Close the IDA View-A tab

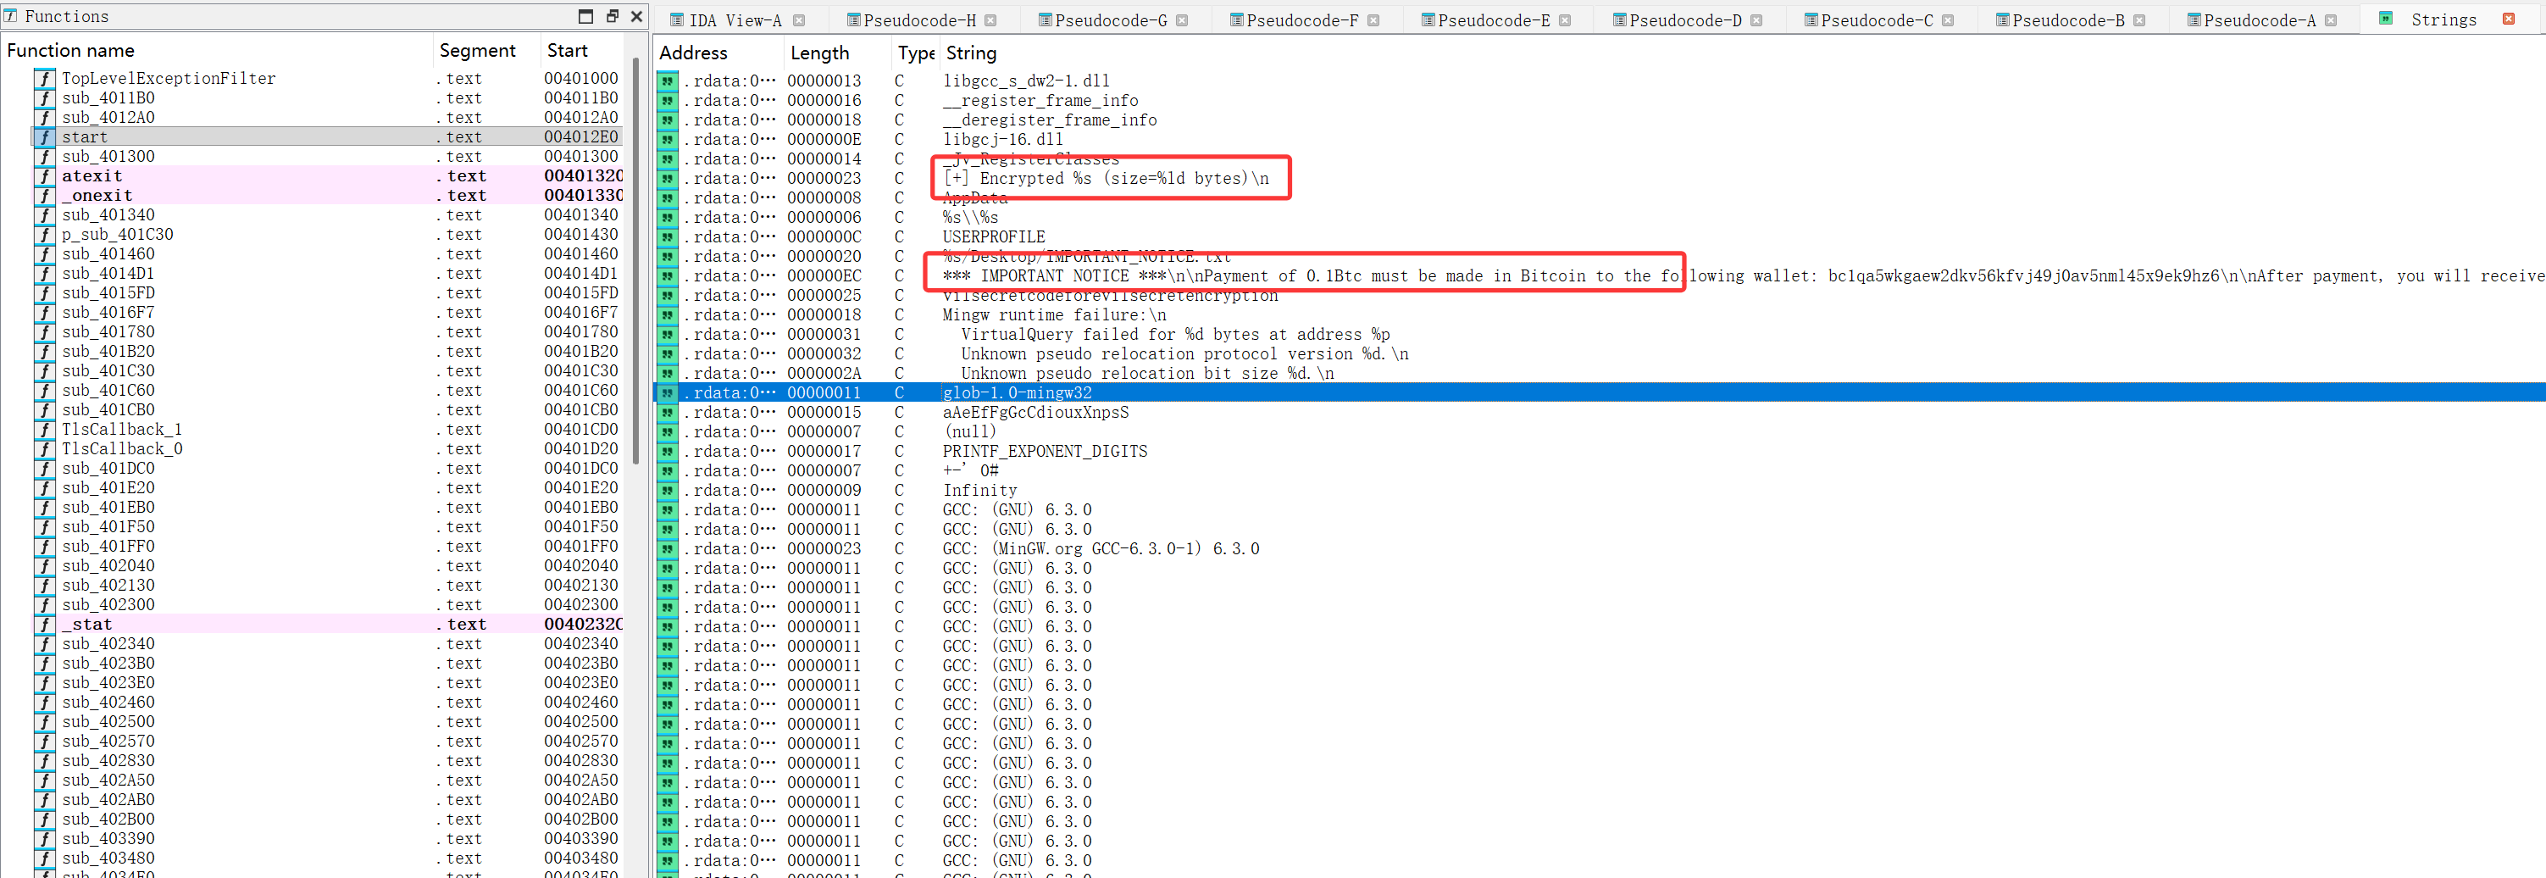799,19
